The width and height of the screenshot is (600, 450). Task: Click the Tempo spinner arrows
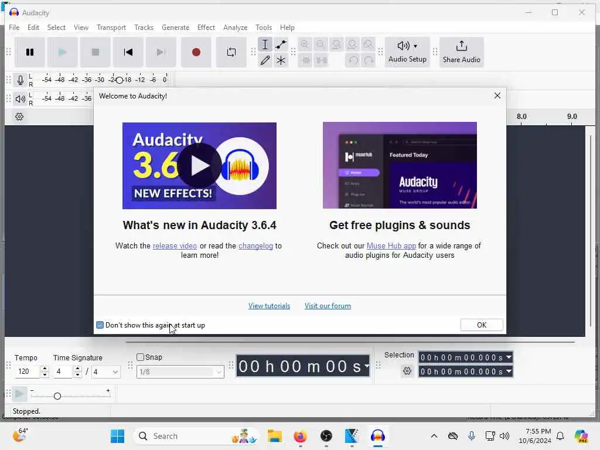(x=45, y=371)
